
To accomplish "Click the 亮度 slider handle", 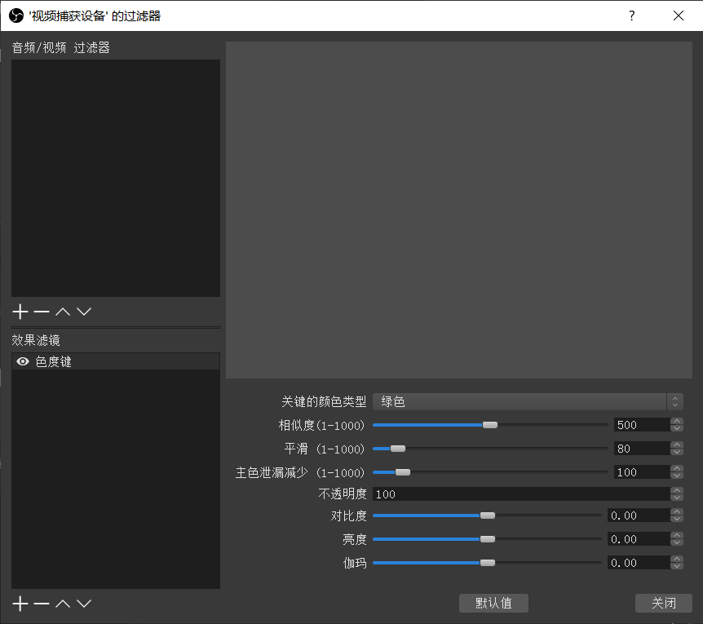I will (488, 539).
